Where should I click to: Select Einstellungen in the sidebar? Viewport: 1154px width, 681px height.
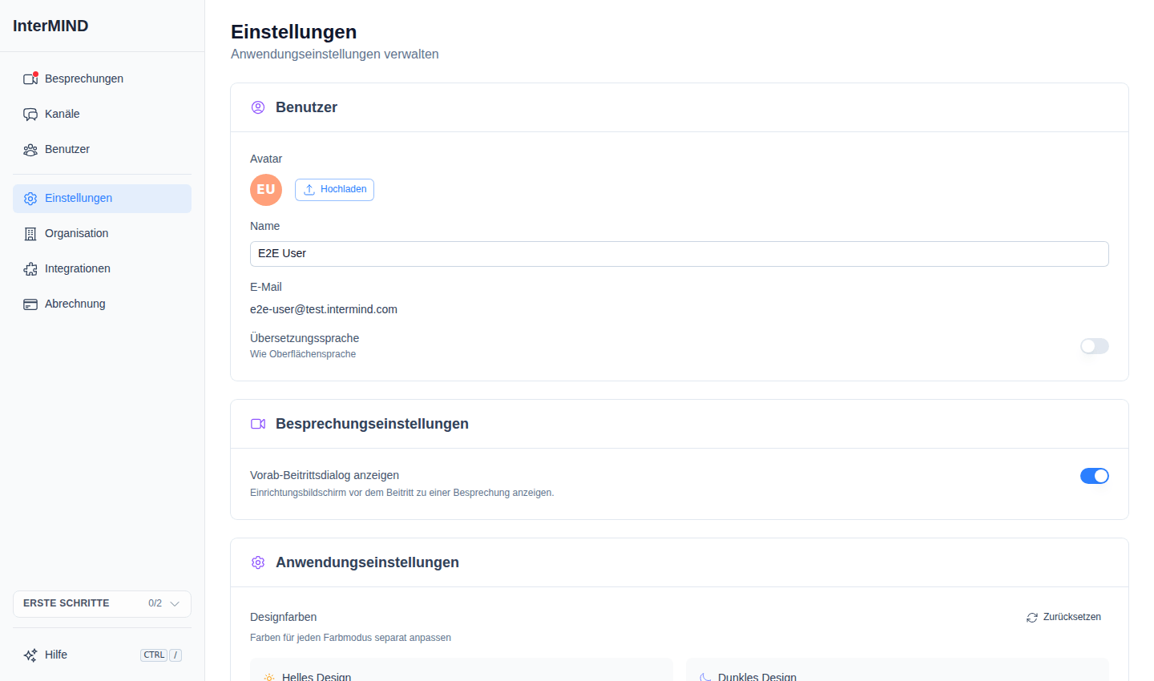pyautogui.click(x=102, y=199)
